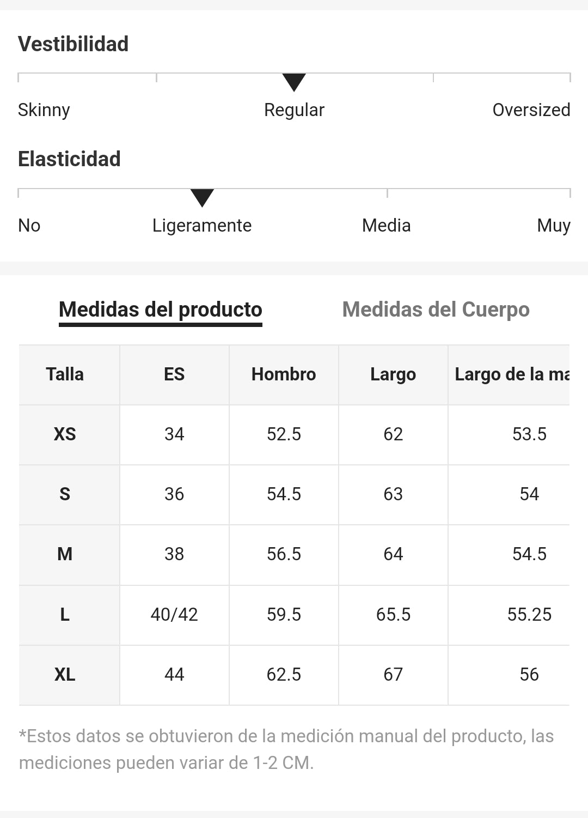Click the Talla column header
The width and height of the screenshot is (588, 818).
[x=65, y=374]
